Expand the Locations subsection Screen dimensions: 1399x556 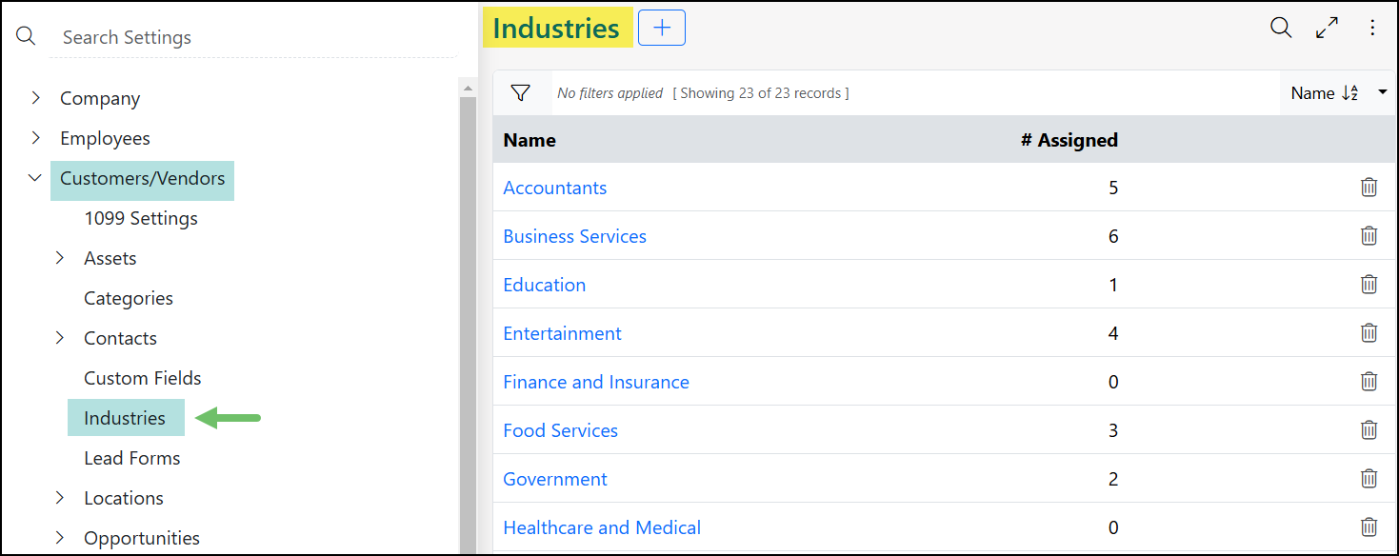[59, 497]
